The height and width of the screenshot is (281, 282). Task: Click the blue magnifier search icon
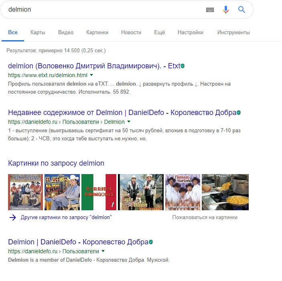coord(241,9)
